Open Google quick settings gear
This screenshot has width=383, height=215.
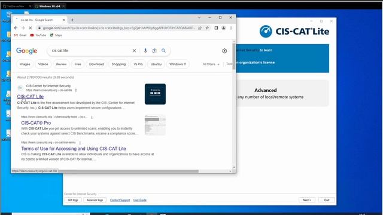(x=224, y=51)
